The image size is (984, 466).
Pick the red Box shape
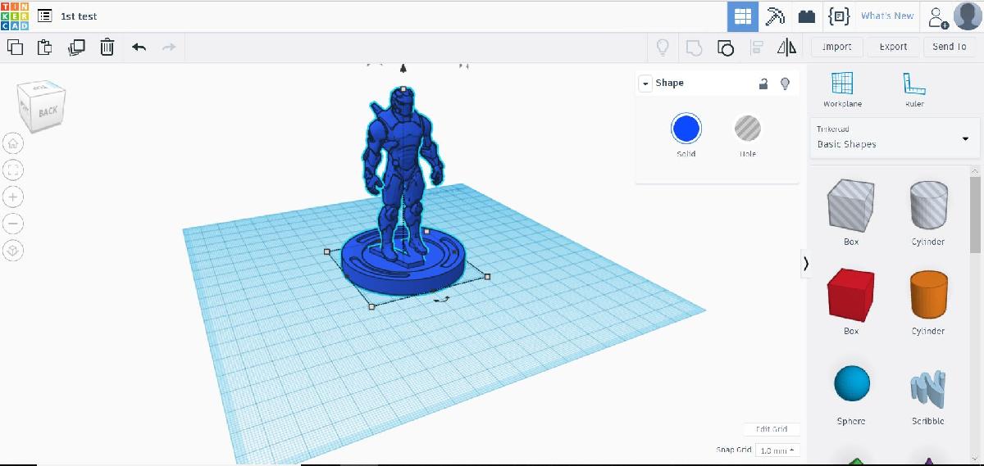tap(851, 295)
